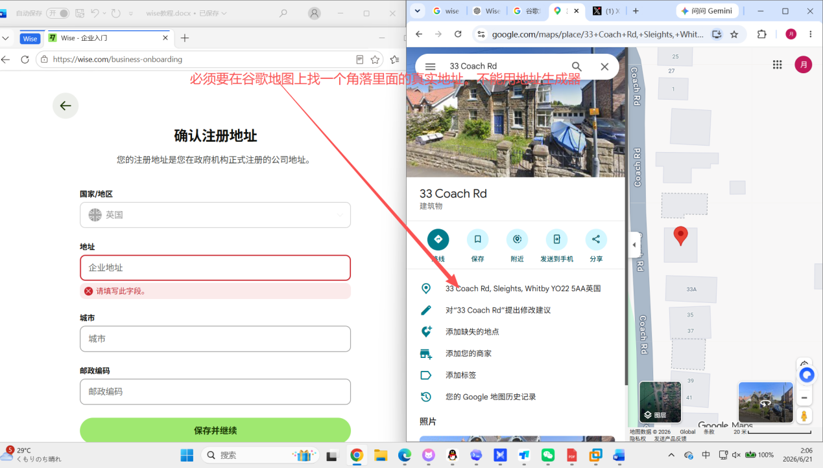The width and height of the screenshot is (823, 468).
Task: Zoom out the map with minus
Action: click(804, 397)
